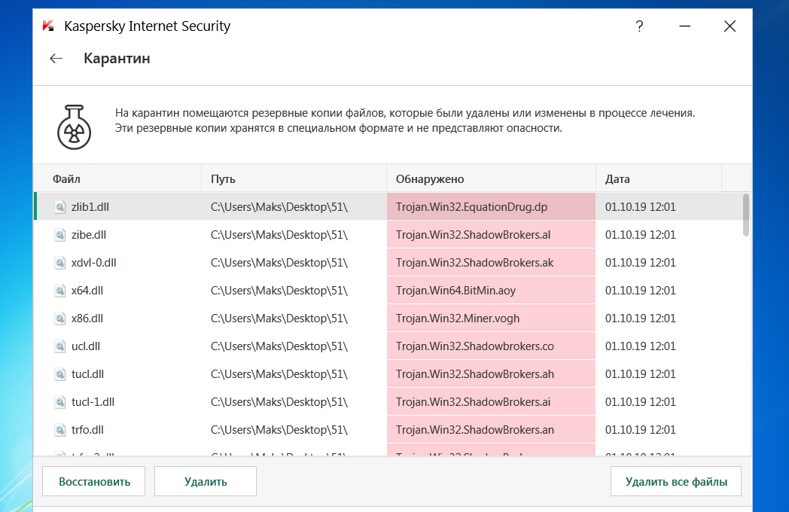Click the quarantine list vertical scrollbar
This screenshot has width=789, height=512.
click(x=745, y=215)
